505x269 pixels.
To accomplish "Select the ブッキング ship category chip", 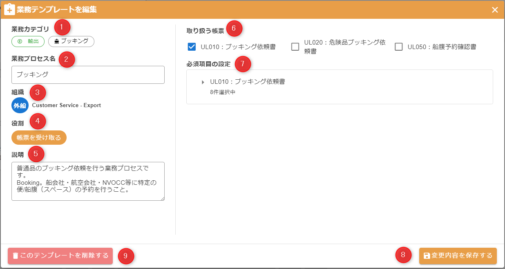I will tap(71, 41).
